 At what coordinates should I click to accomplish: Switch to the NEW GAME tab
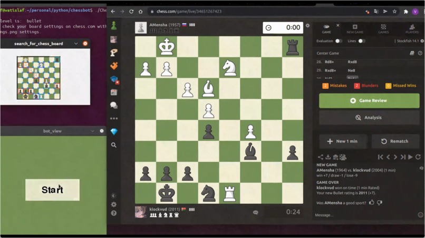pos(355,29)
